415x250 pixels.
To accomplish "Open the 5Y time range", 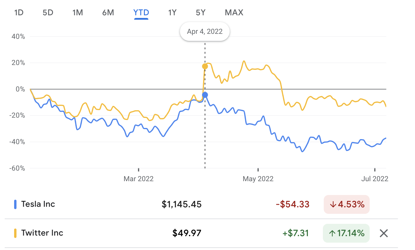I will click(201, 13).
